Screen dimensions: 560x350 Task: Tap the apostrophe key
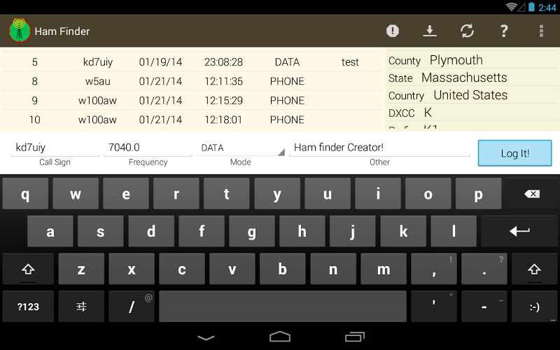coord(434,307)
